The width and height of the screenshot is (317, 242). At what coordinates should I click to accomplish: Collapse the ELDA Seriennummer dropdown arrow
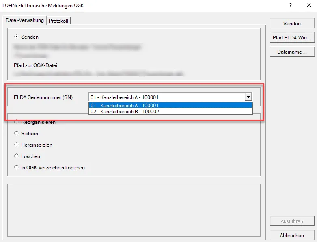(x=248, y=97)
